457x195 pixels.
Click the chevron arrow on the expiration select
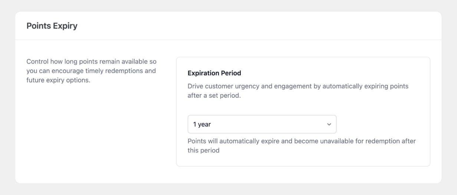click(329, 125)
